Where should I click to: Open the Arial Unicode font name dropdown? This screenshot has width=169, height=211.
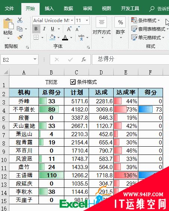click(x=72, y=21)
